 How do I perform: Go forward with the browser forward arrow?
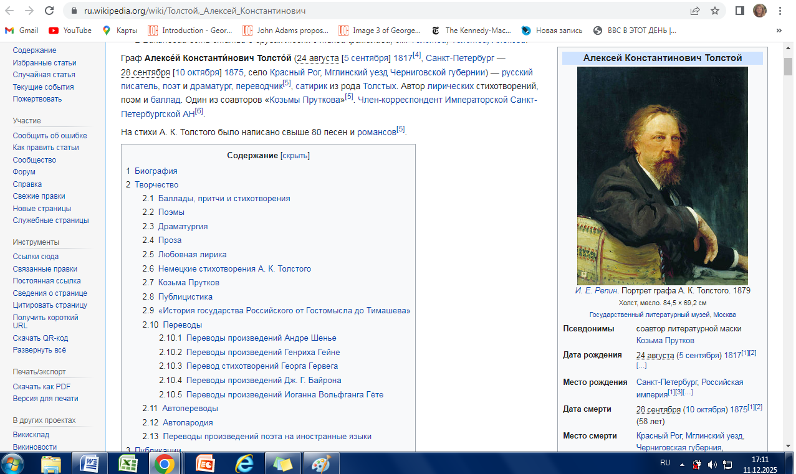coord(29,11)
